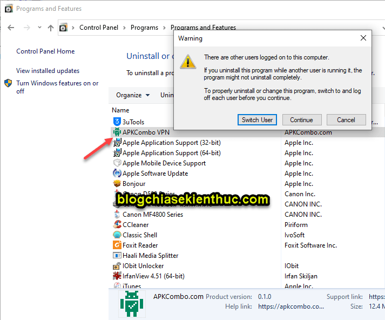This screenshot has height=320, width=385.
Task: Select the Classic Shell icon
Action: [x=117, y=235]
